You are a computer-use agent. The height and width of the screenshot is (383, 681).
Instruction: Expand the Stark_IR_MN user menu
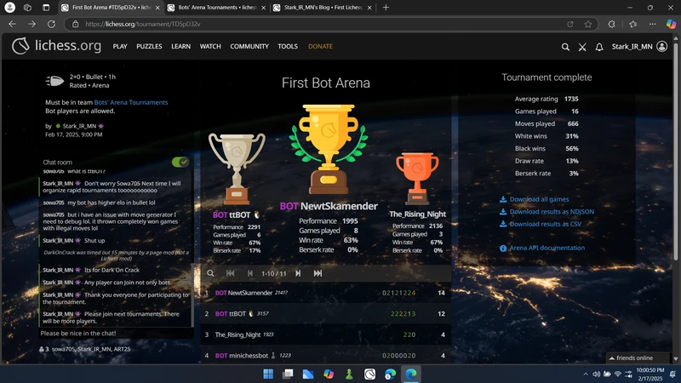tap(638, 47)
